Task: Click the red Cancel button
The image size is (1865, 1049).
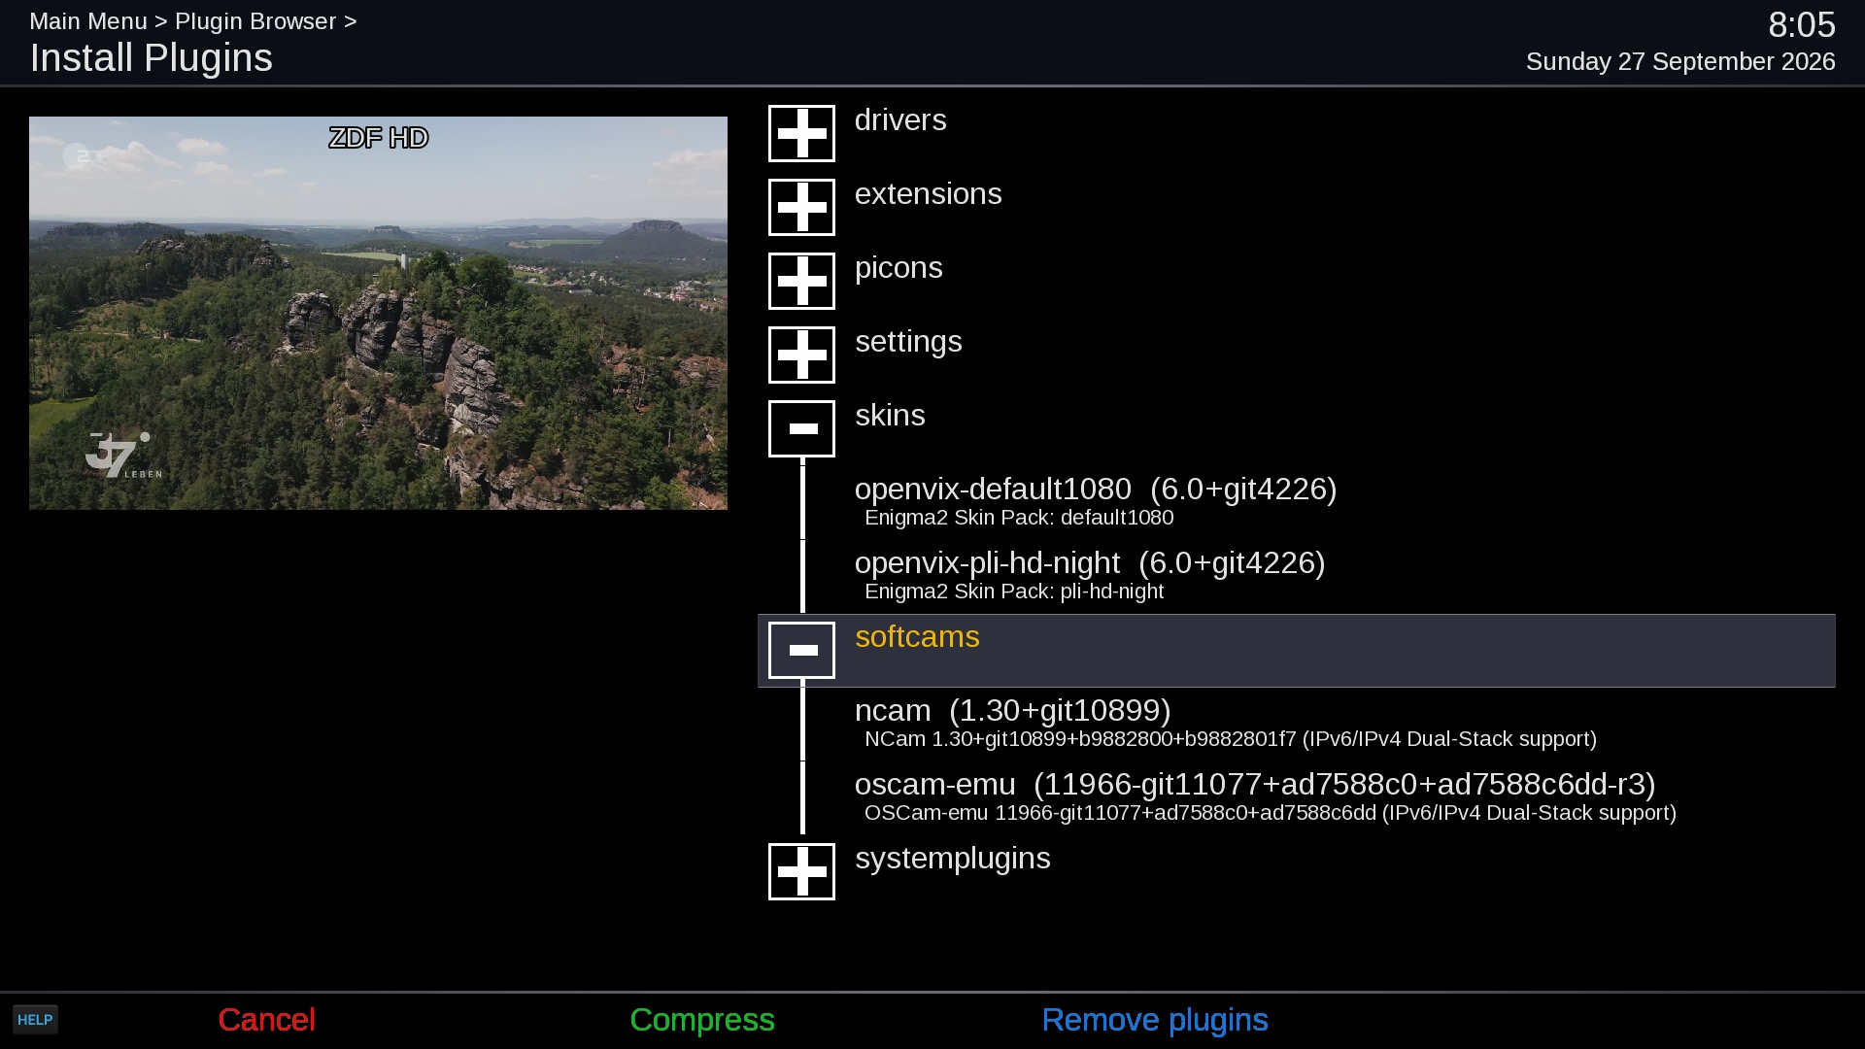Action: (266, 1020)
